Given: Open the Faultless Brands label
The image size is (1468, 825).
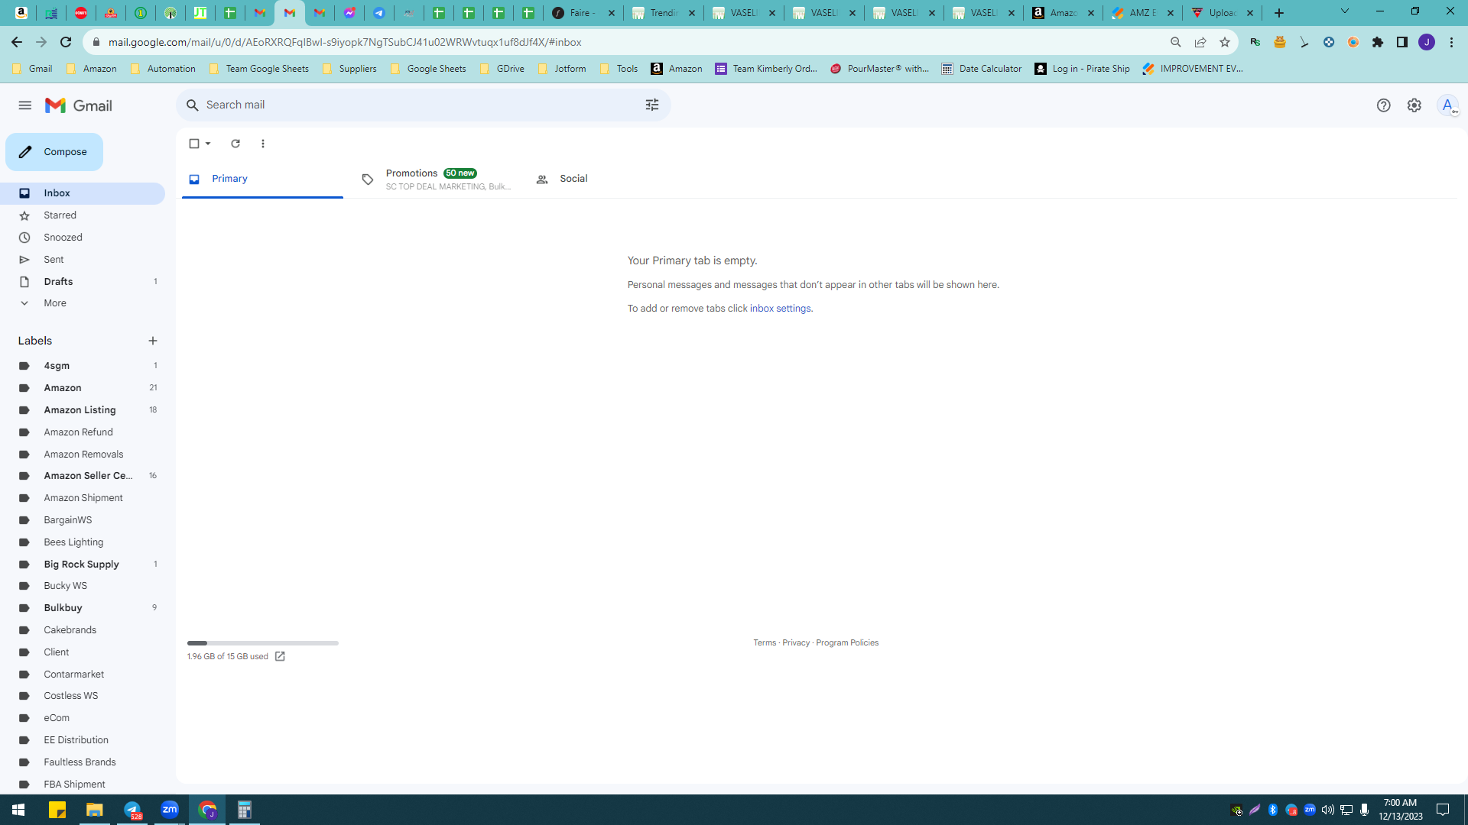Looking at the screenshot, I should point(83,762).
